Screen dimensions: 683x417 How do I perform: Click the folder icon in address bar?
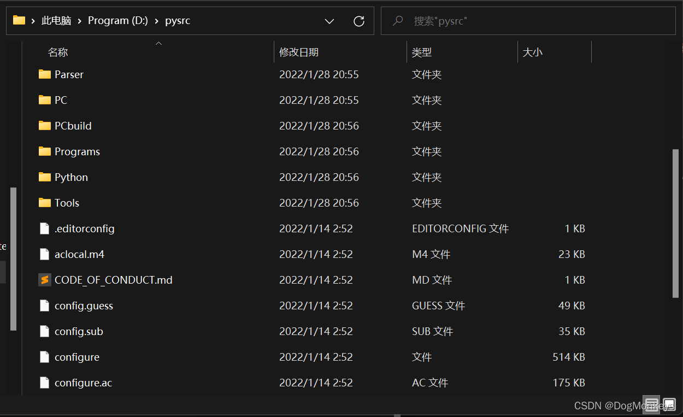pos(19,21)
